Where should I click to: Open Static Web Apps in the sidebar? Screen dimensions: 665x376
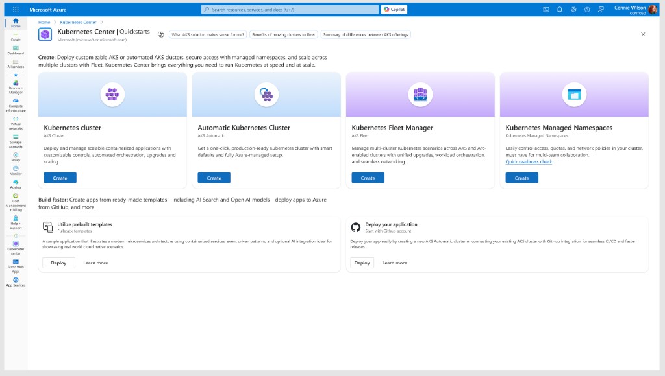16,266
